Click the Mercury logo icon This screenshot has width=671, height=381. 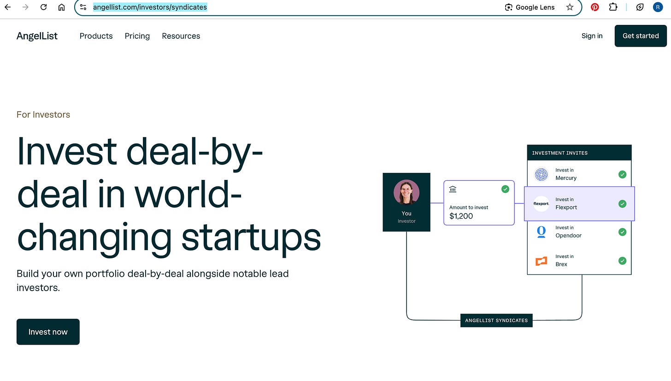tap(541, 174)
